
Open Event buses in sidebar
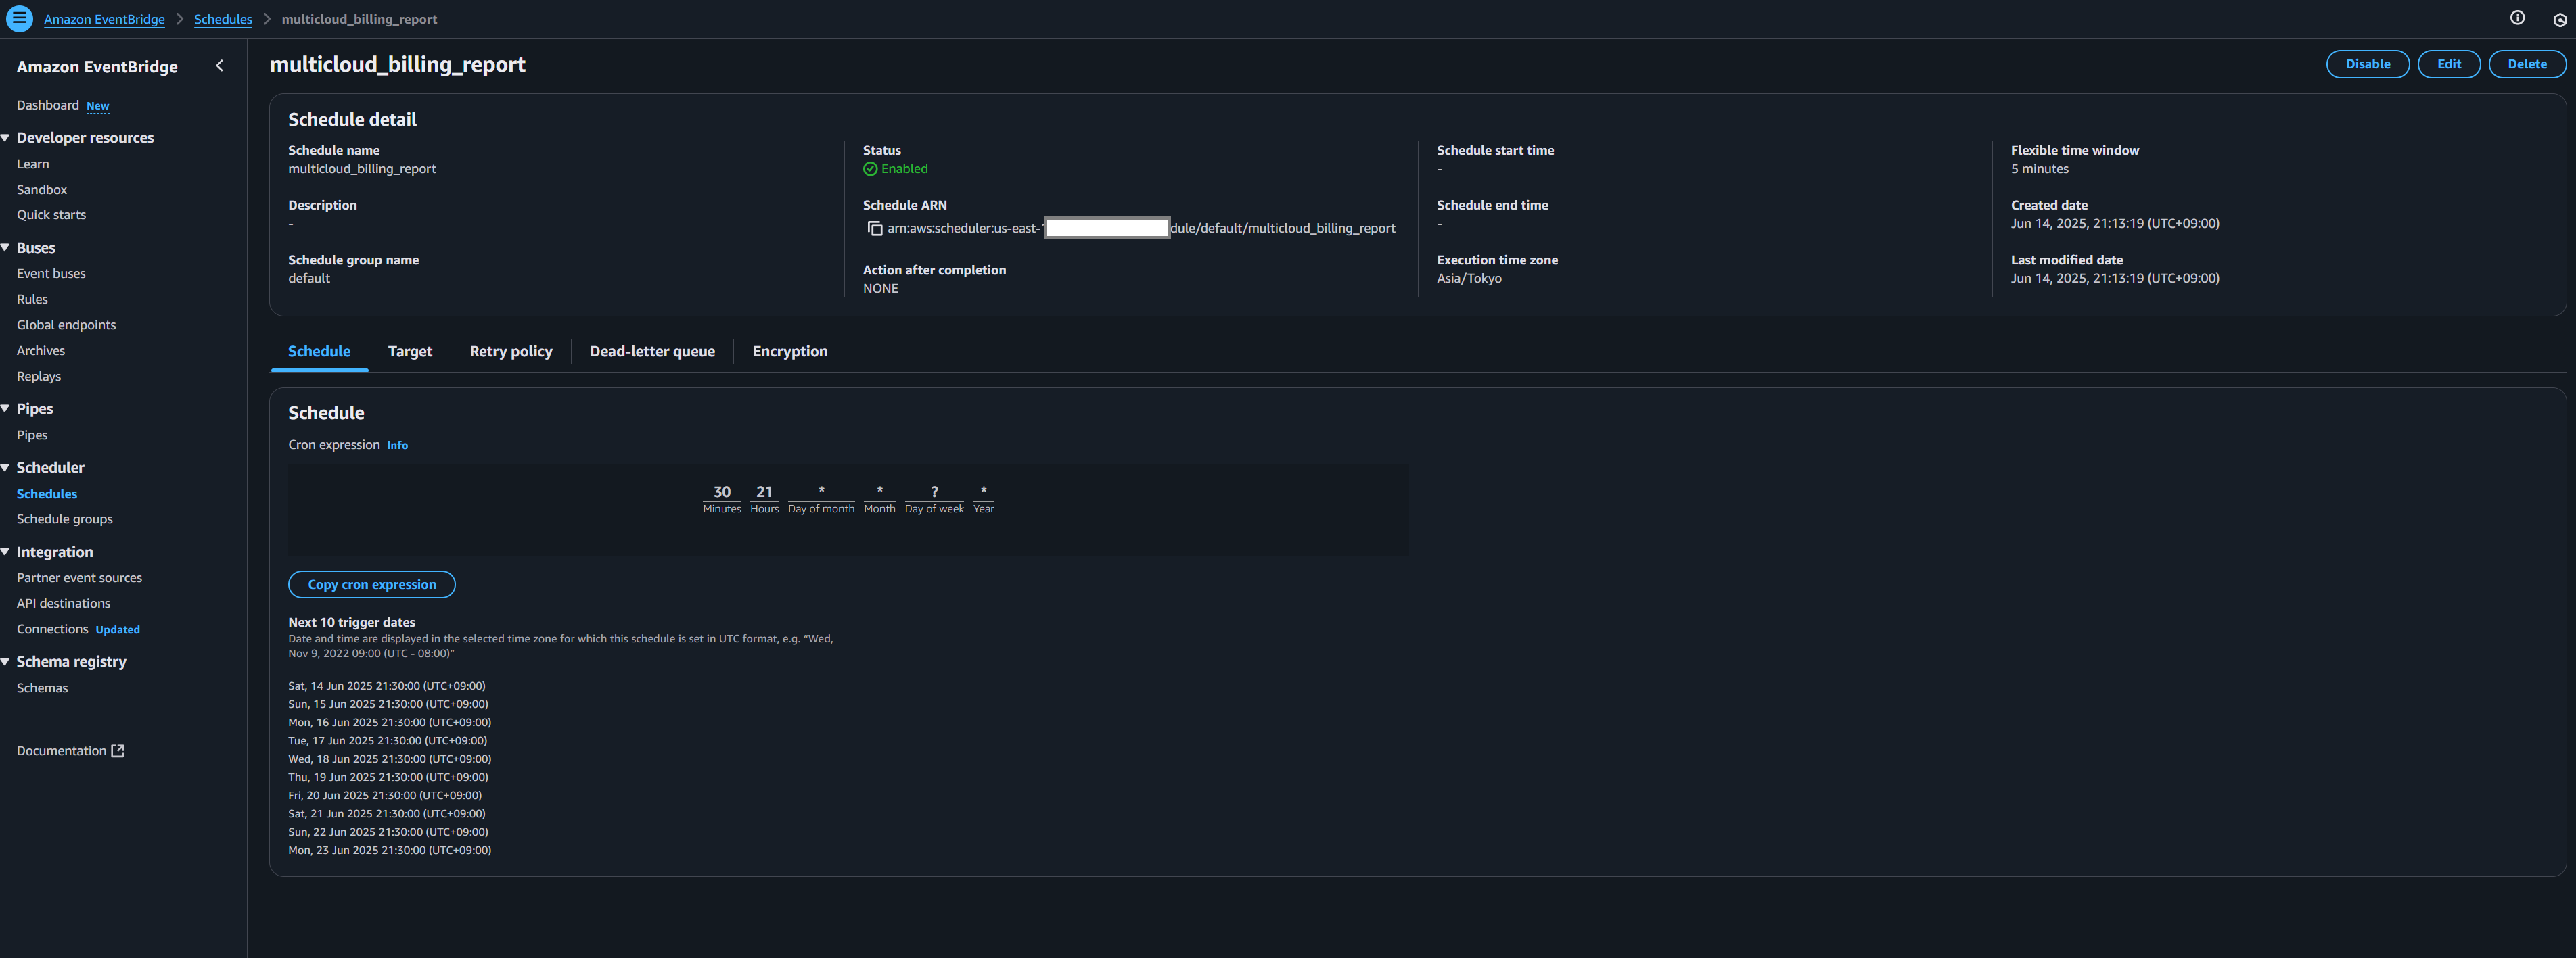point(51,274)
